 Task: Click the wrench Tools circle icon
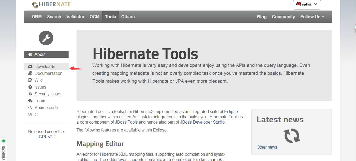pos(46,38)
